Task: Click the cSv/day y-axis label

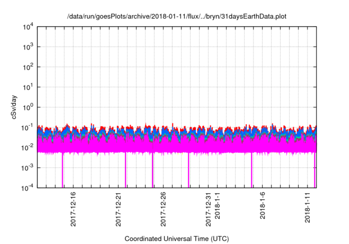Action: click(14, 107)
